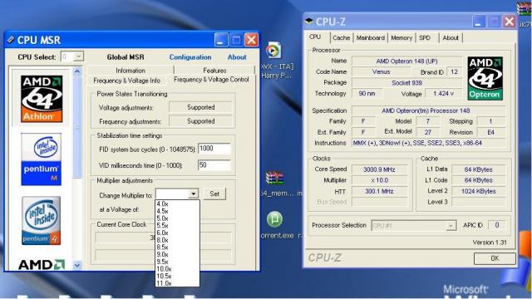Screen dimensions: 532x299
Task: Click the AMD Opteron 64 logo in CPU-Z
Action: (x=485, y=78)
